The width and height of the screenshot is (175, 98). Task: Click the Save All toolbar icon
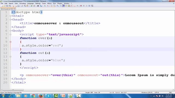(10, 6)
